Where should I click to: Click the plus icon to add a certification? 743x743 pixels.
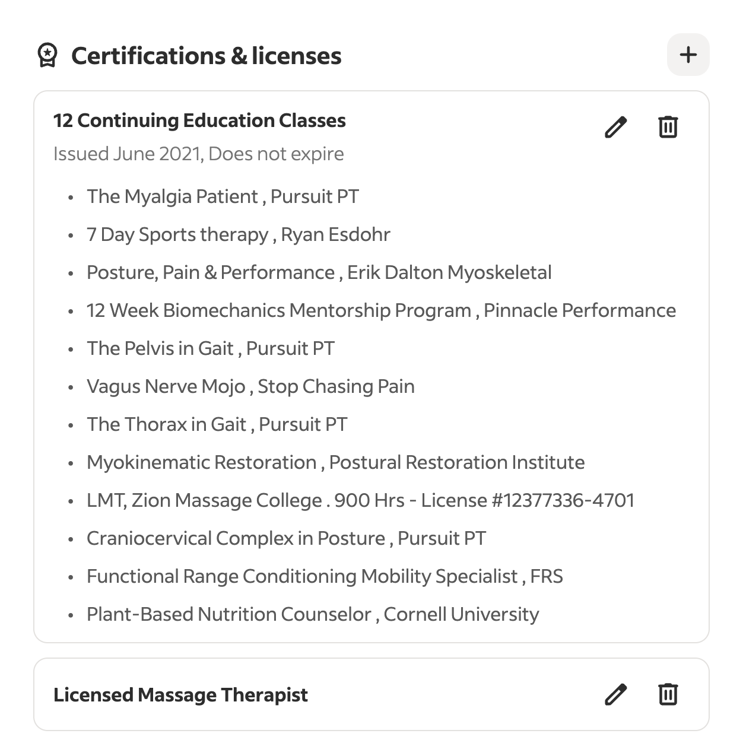point(688,55)
